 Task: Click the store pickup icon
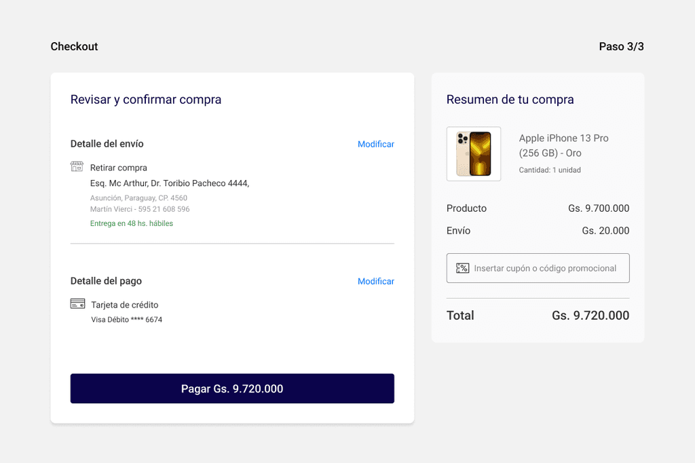[x=77, y=166]
